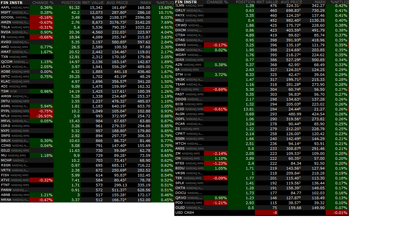Click TSLA's -0.31% change cell

pyautogui.click(x=41, y=27)
